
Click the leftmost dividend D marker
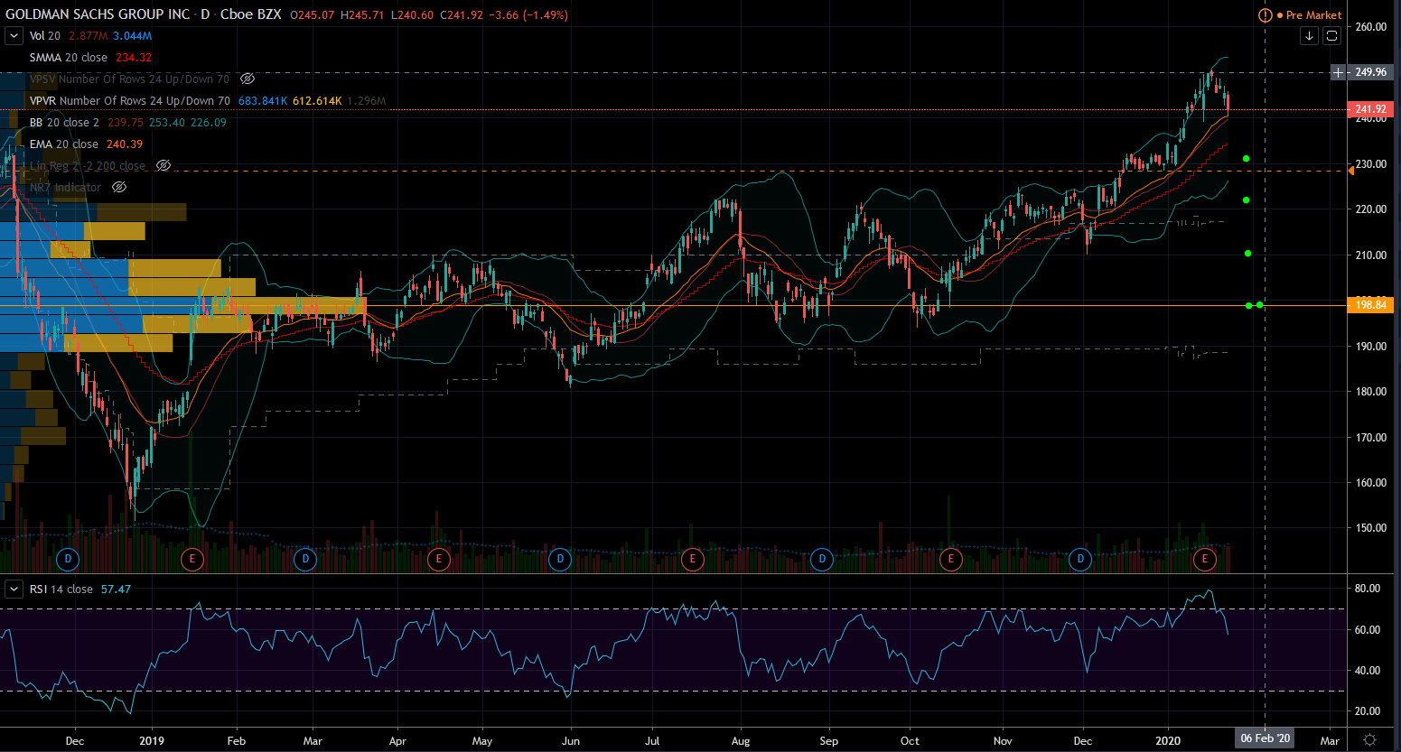68,560
